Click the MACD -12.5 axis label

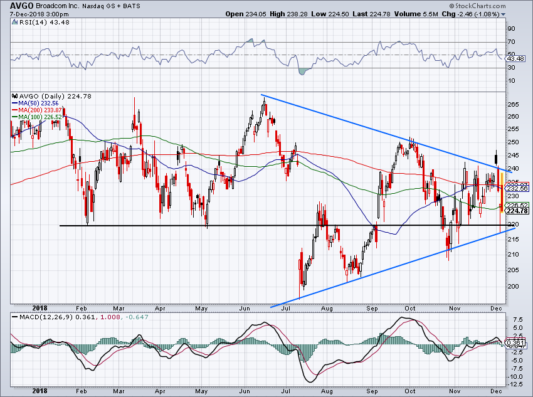point(515,384)
